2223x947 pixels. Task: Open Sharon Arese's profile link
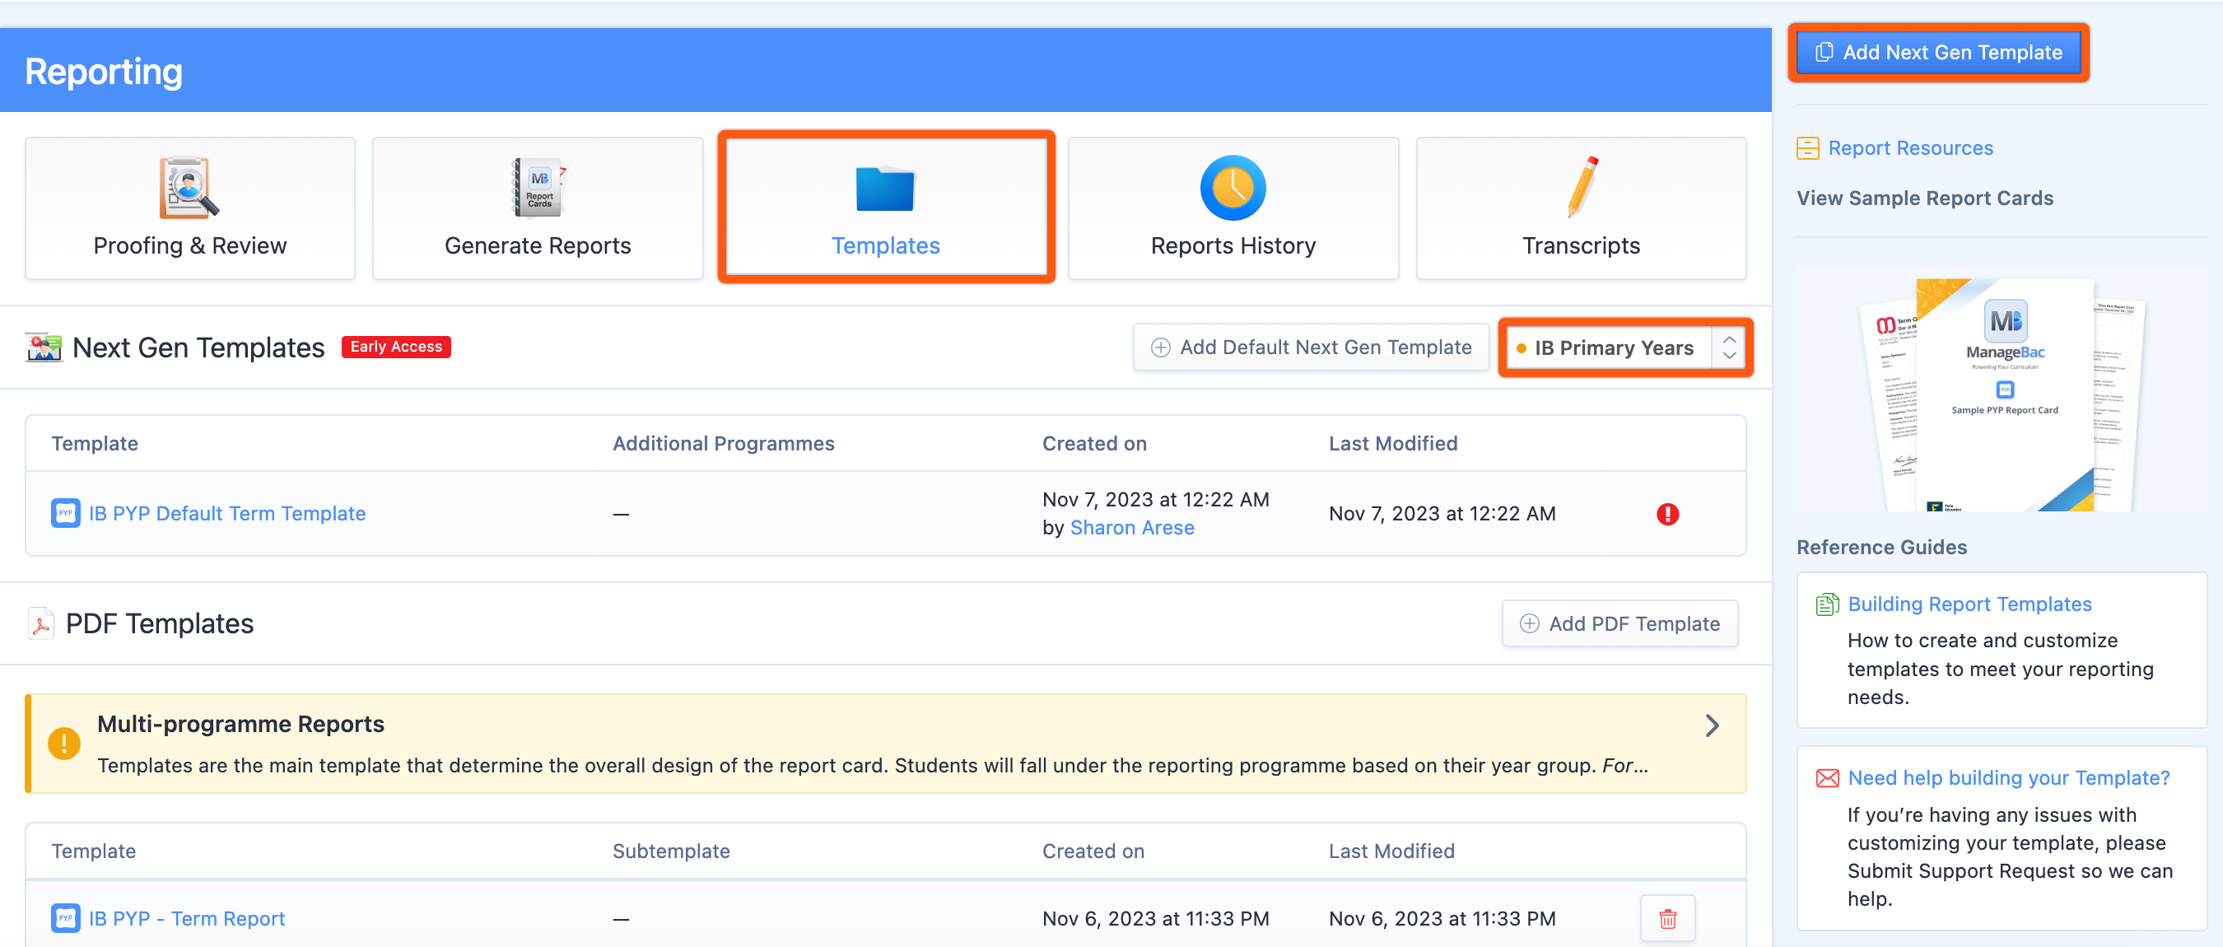[1131, 528]
